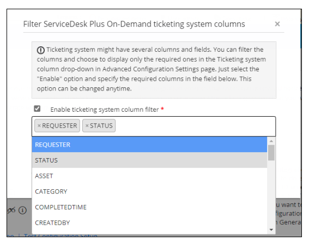Remove the STATUS tag

pyautogui.click(x=87, y=125)
